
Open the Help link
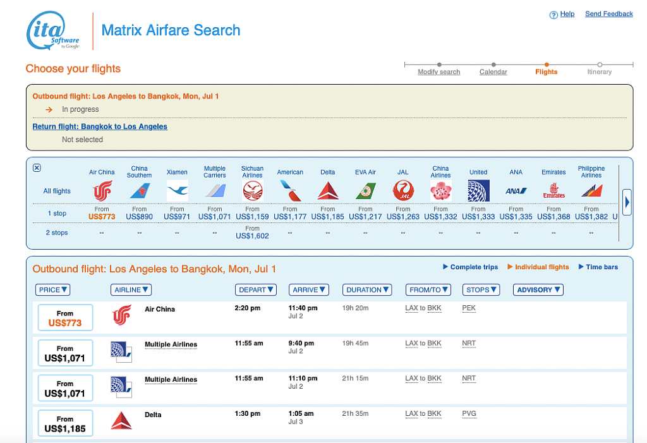(567, 14)
